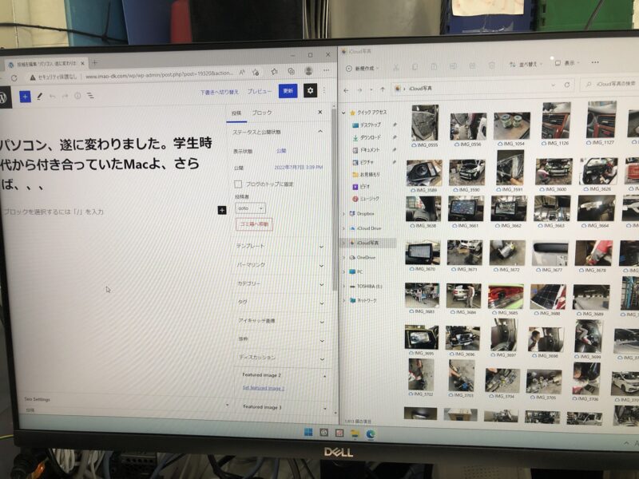Expand the テンプレート panel
This screenshot has height=479, width=639.
[x=279, y=247]
